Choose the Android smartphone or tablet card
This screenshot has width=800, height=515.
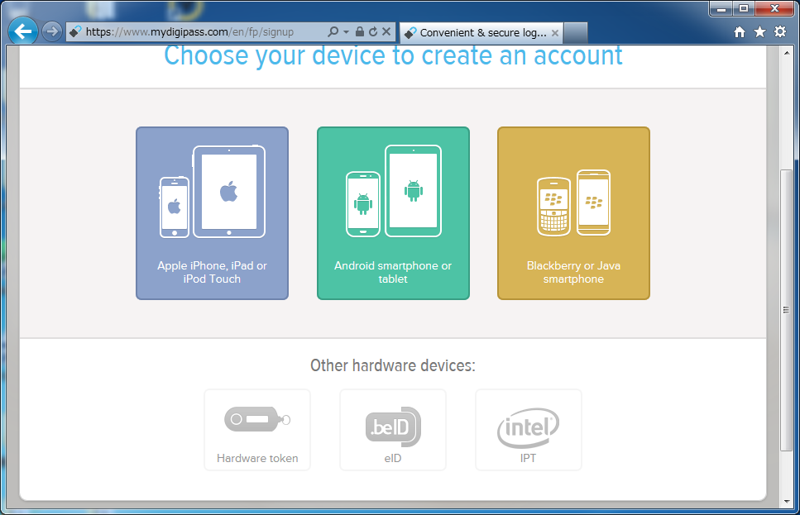[393, 213]
